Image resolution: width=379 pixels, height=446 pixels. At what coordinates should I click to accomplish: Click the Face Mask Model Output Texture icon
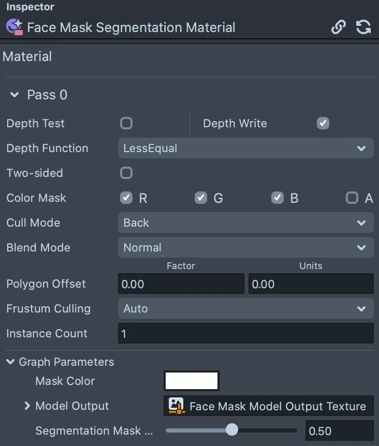[x=177, y=406]
